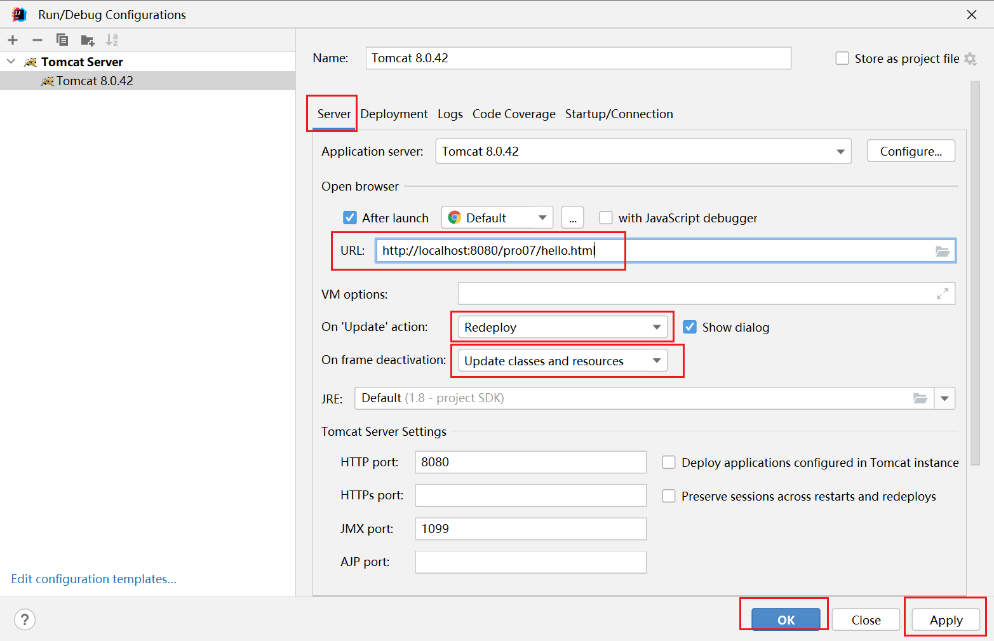
Task: Expand the VM options field
Action: pos(943,294)
